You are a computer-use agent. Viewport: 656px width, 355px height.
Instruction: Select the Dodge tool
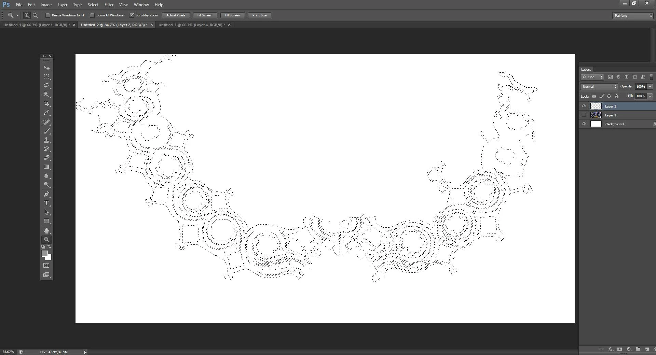(46, 184)
